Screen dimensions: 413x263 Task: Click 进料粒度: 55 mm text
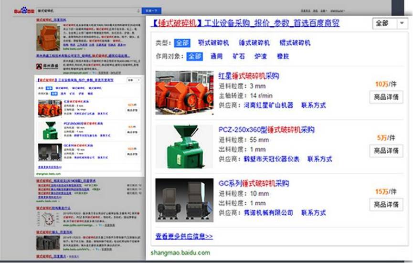pyautogui.click(x=244, y=140)
